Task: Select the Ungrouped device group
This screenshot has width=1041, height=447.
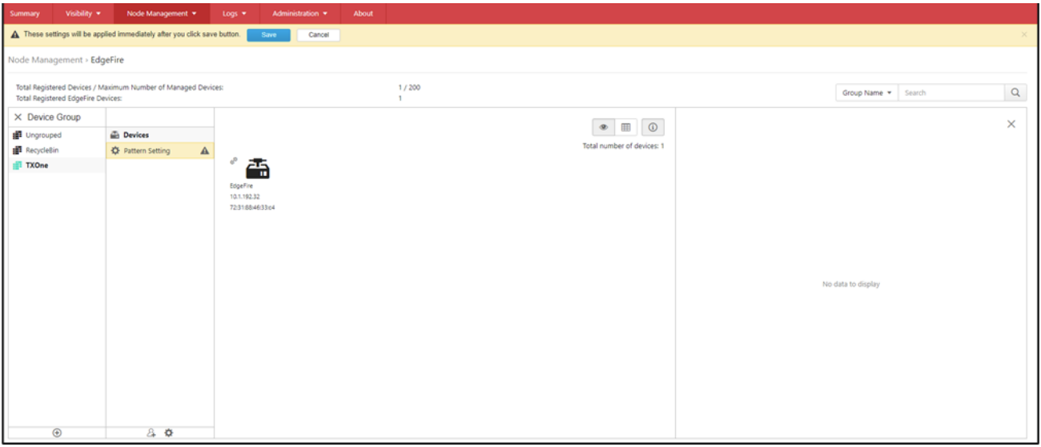Action: [x=56, y=135]
